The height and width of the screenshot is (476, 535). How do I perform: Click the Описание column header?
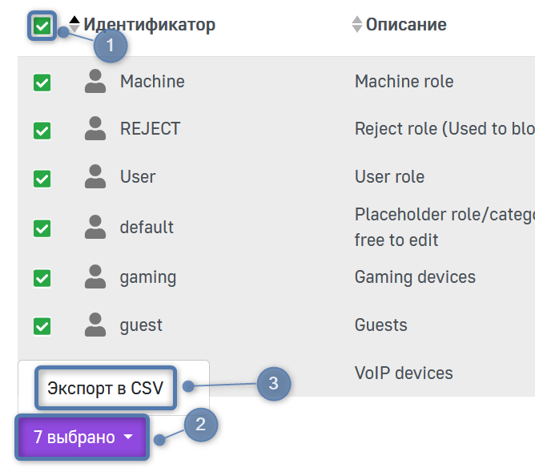pyautogui.click(x=406, y=25)
